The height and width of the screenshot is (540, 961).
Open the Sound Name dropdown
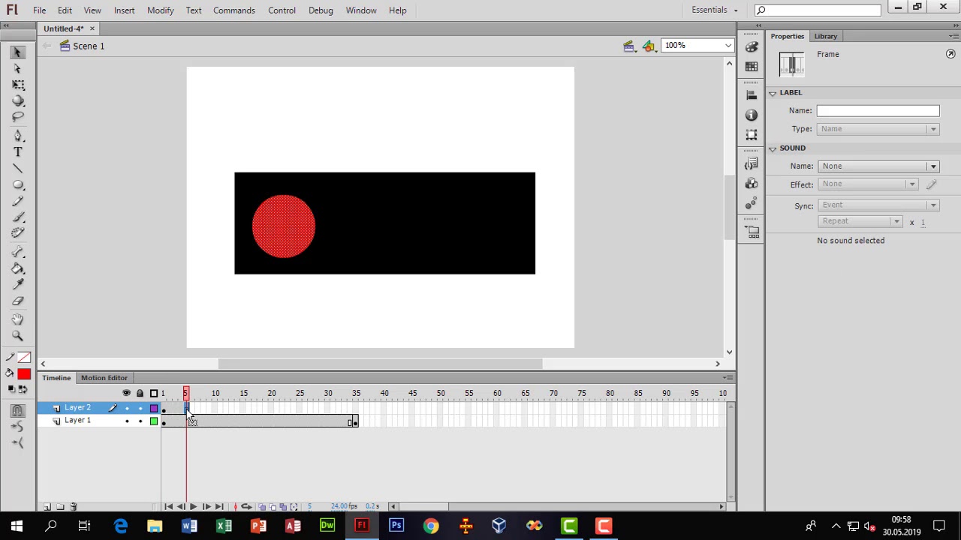878,166
